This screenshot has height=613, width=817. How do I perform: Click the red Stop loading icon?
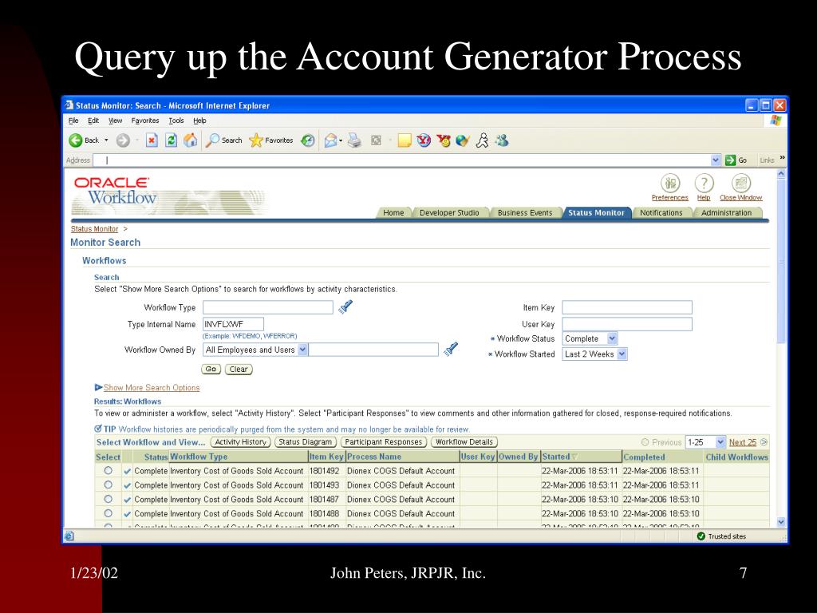click(x=152, y=140)
